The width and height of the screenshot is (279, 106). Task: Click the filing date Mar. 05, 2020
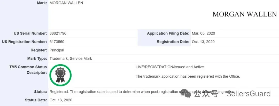(203, 33)
